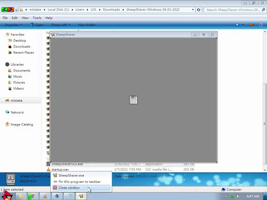Select Desktop in the navigation pane
This screenshot has width=267, height=200.
click(20, 40)
